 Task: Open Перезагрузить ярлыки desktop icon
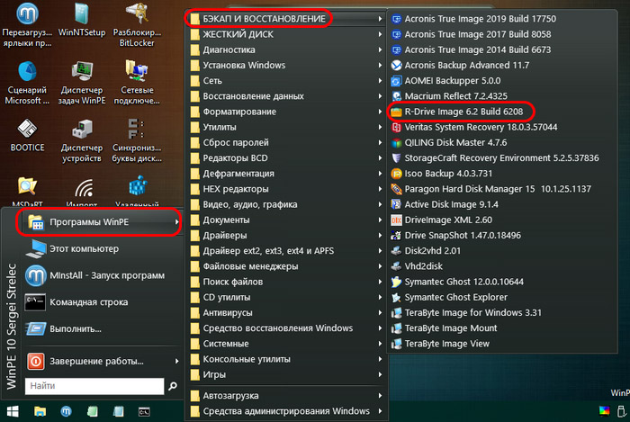pyautogui.click(x=27, y=25)
